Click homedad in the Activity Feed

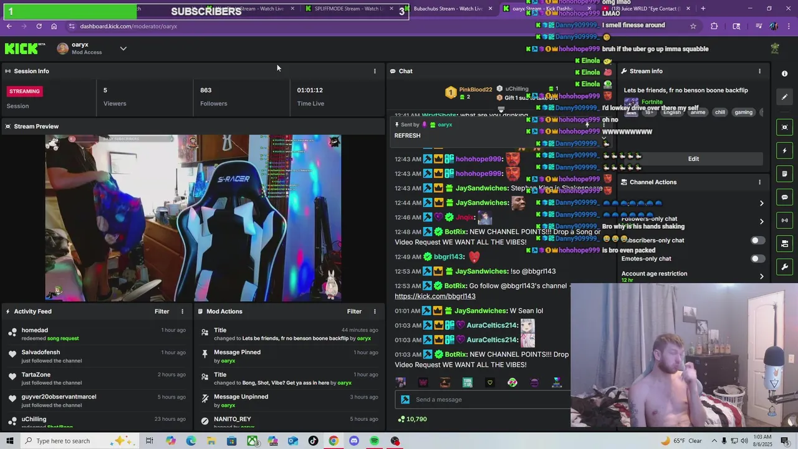click(34, 330)
